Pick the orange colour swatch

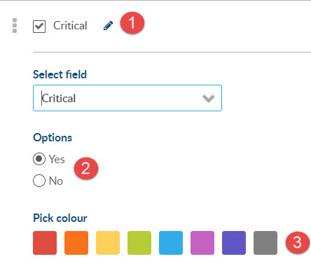pos(76,243)
